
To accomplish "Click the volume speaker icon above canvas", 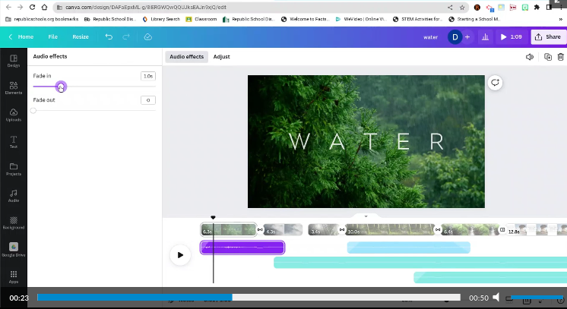I will pyautogui.click(x=530, y=57).
